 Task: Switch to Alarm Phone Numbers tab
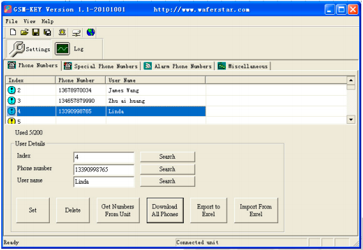(x=177, y=66)
